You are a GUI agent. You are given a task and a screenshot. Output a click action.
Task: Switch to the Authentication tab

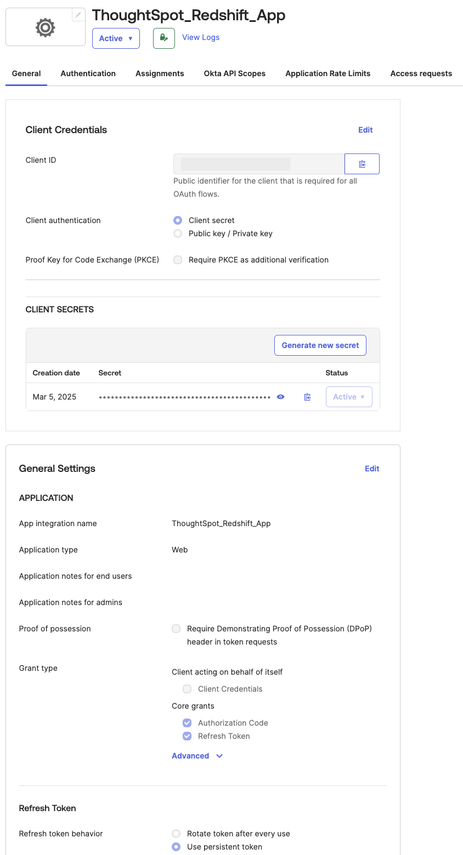[88, 73]
